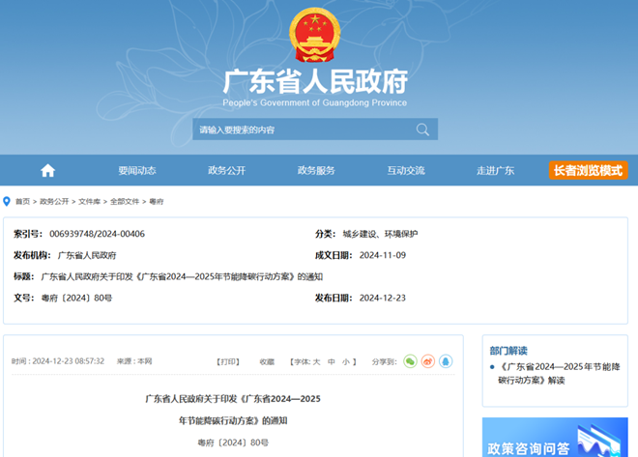Share article via the blue QQ icon
Viewport: 638px width, 457px height.
(446, 361)
